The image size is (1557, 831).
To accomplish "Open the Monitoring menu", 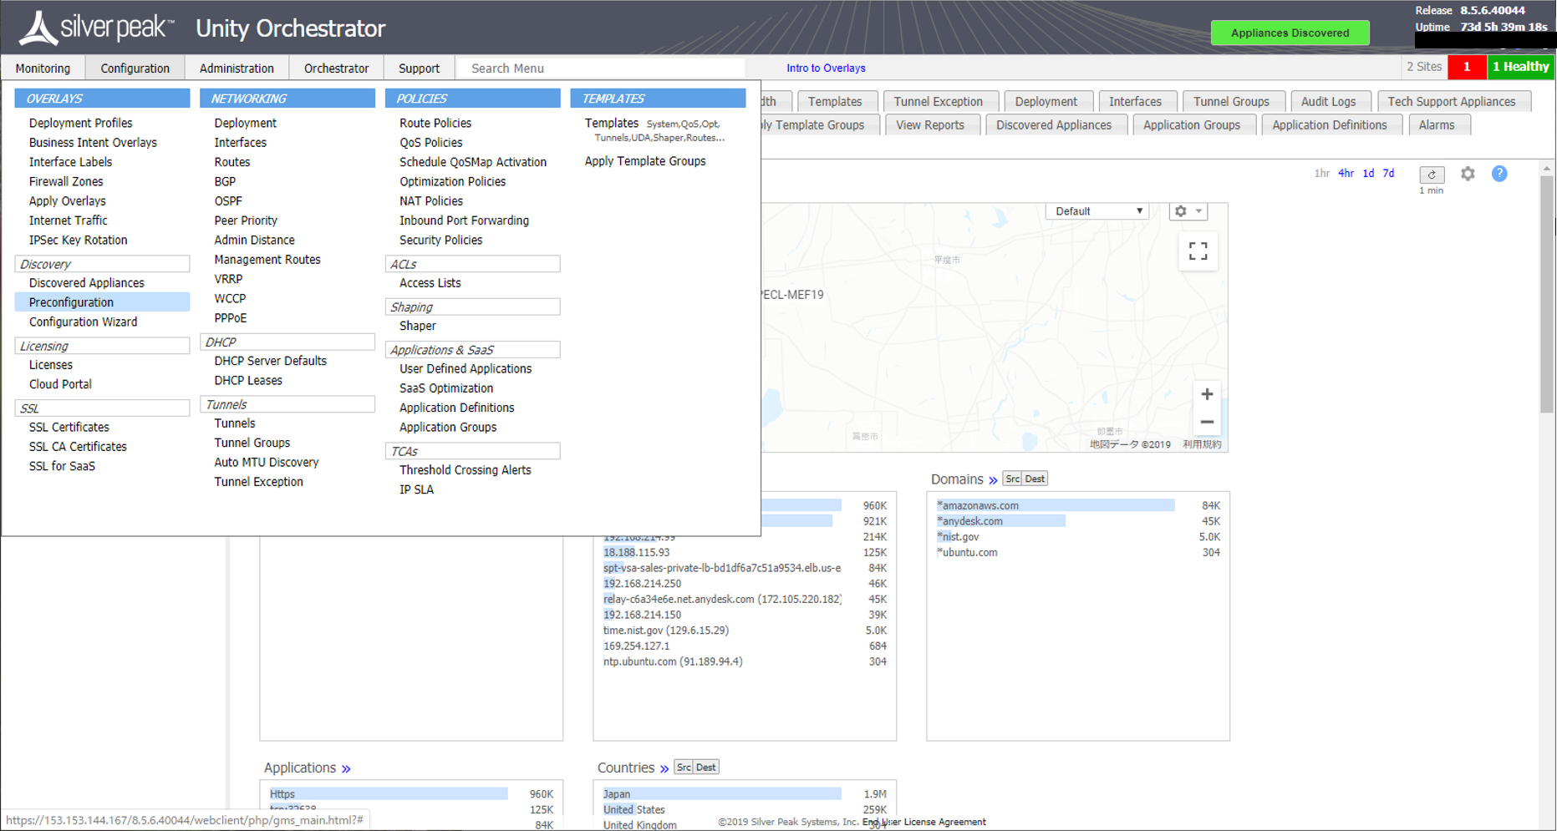I will pos(43,68).
